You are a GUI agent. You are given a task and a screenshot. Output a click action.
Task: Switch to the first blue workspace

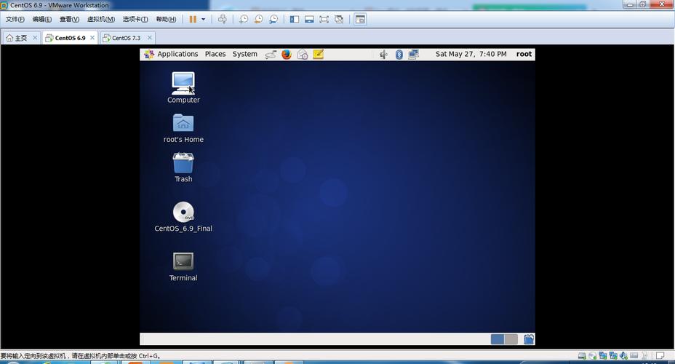[498, 339]
